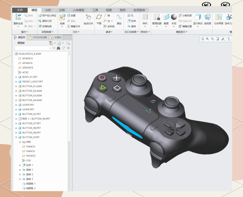Click the zoom out magnifier icon
The image size is (243, 197).
pyautogui.click(x=212, y=39)
